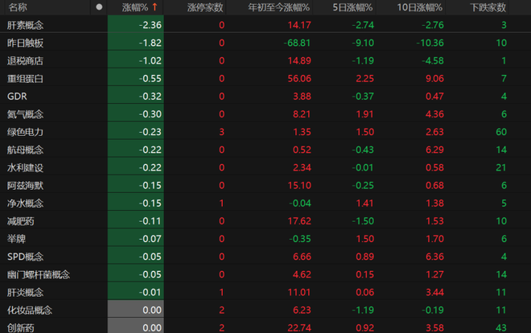Click the 名称 column header
The width and height of the screenshot is (531, 333).
[x=18, y=7]
